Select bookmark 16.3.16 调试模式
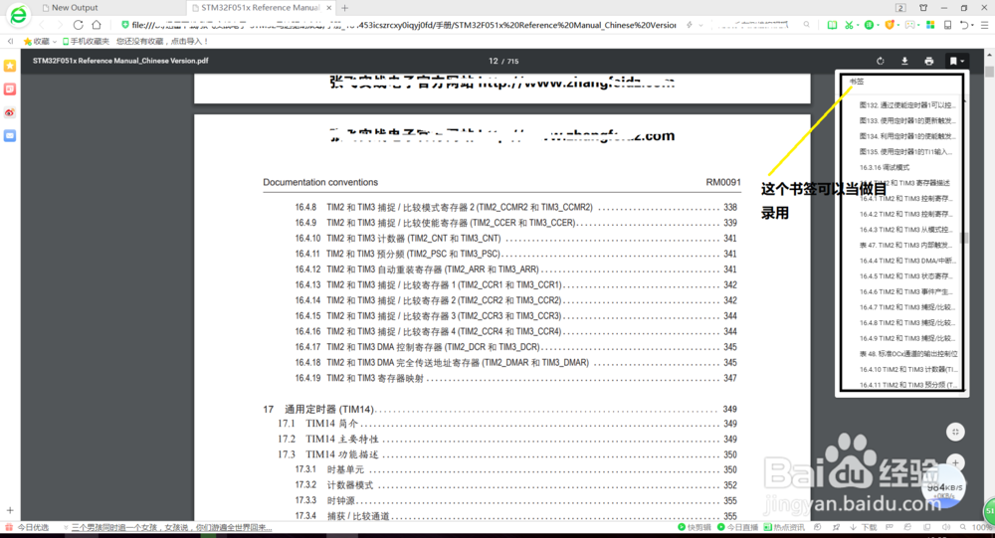This screenshot has width=995, height=538. click(x=885, y=167)
